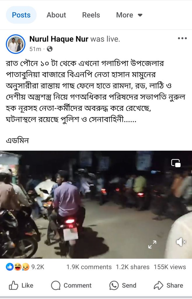Open Nurul Haque Nur profile picture
The width and height of the screenshot is (192, 299).
[x=16, y=44]
